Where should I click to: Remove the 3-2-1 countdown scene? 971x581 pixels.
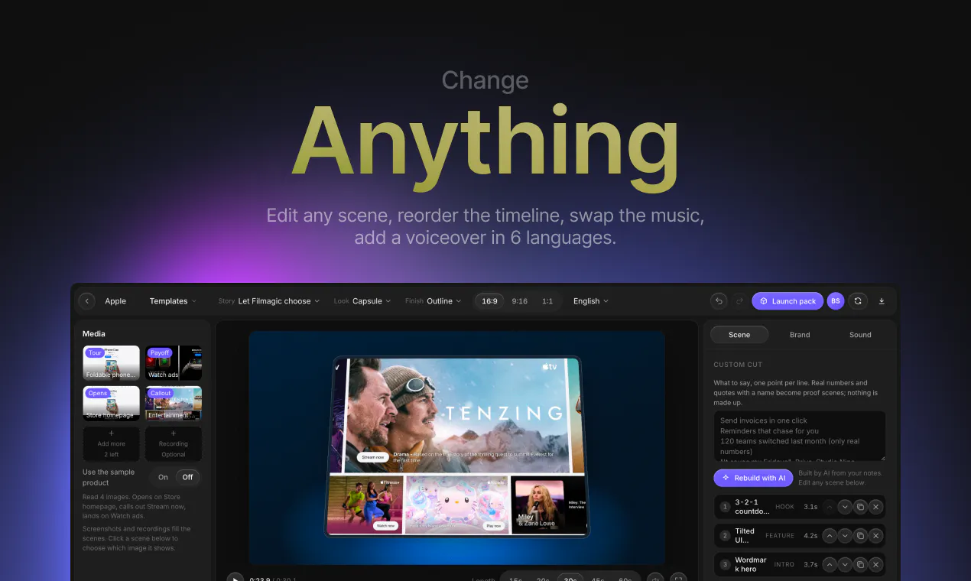(876, 507)
